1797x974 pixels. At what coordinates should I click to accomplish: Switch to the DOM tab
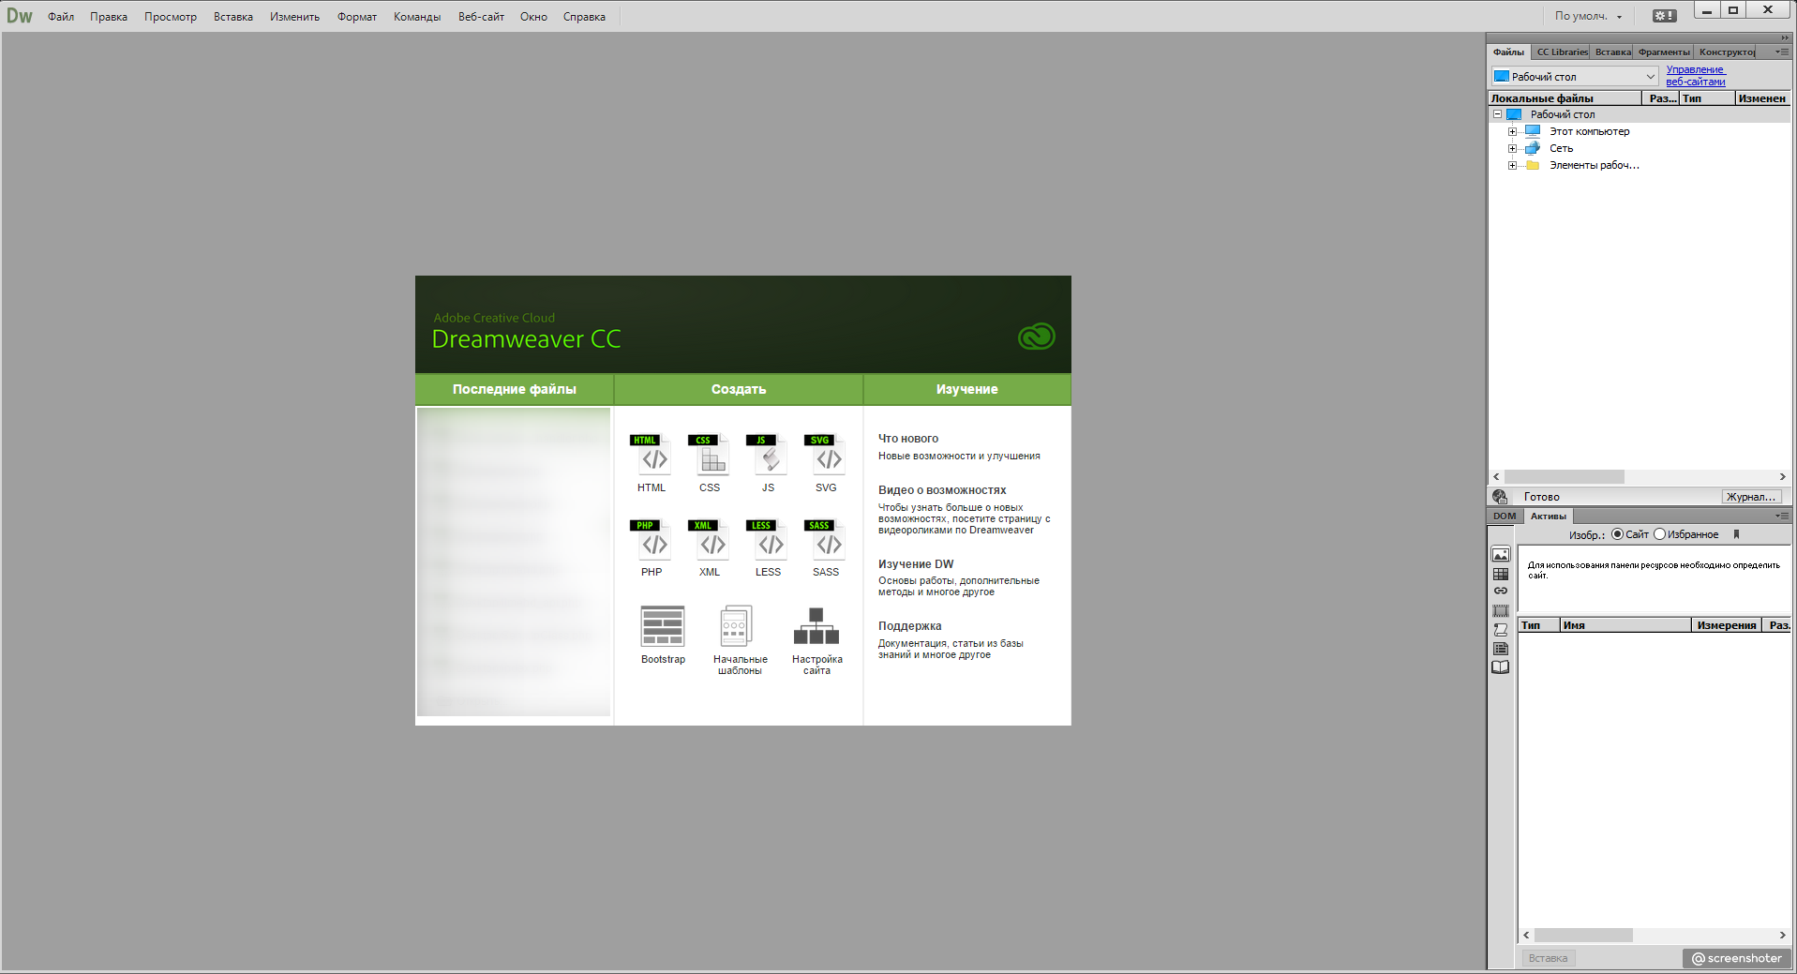point(1505,516)
